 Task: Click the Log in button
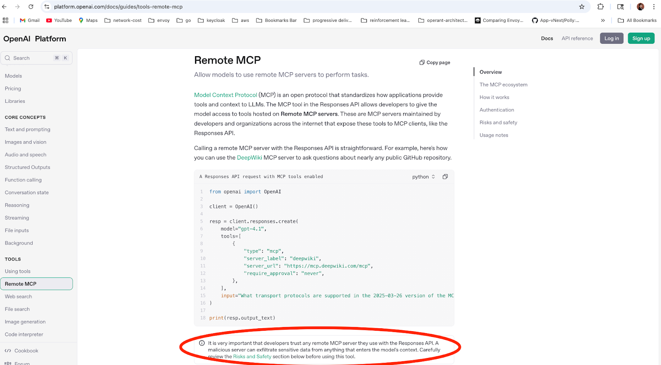[611, 38]
